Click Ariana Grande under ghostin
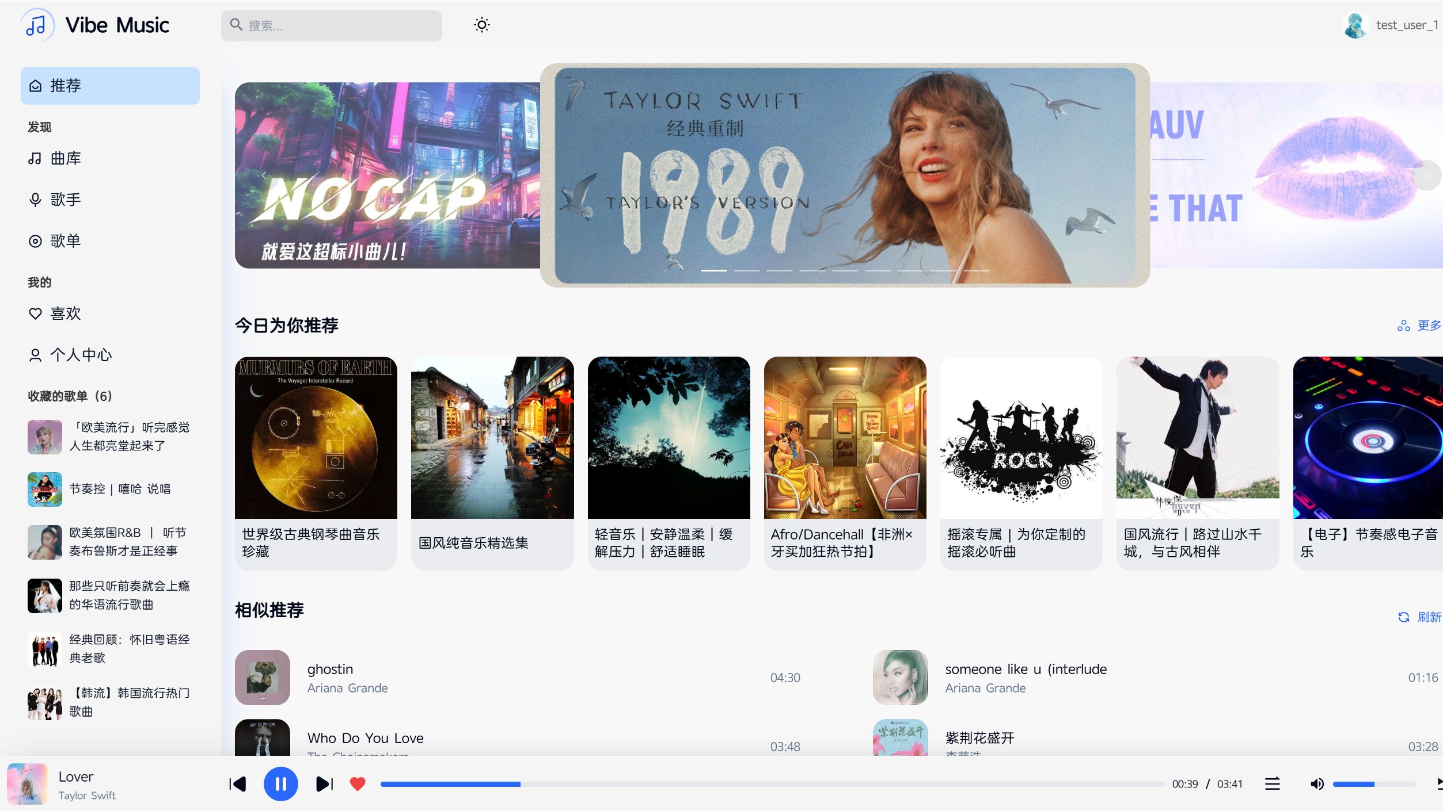The image size is (1443, 811). 347,688
